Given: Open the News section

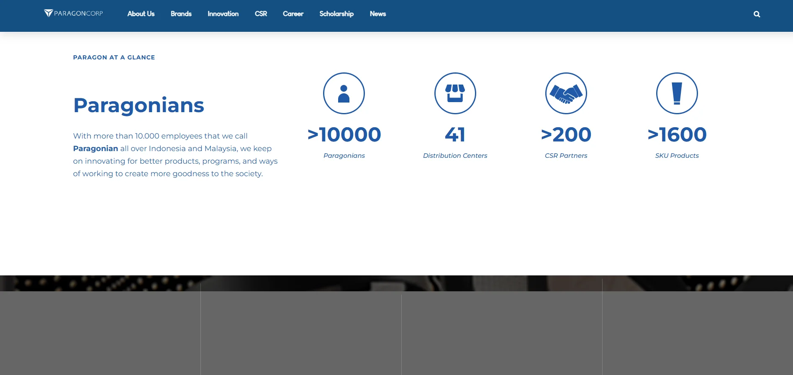Looking at the screenshot, I should point(377,14).
